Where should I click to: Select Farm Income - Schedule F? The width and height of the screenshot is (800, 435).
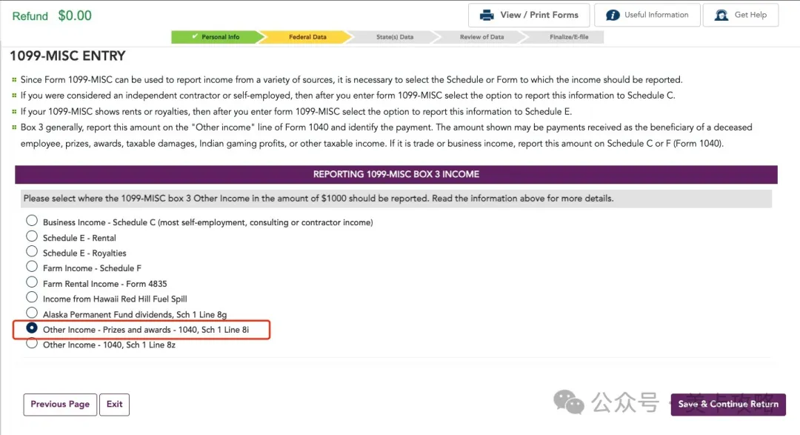pos(32,267)
